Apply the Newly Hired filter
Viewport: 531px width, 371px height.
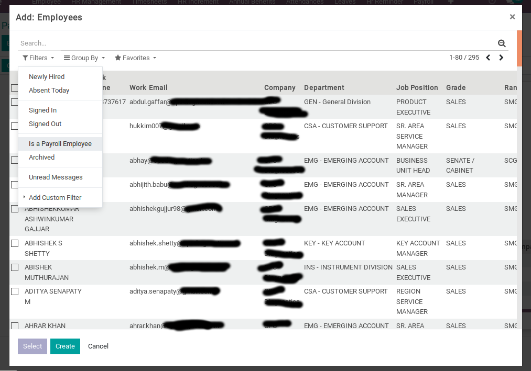(47, 77)
